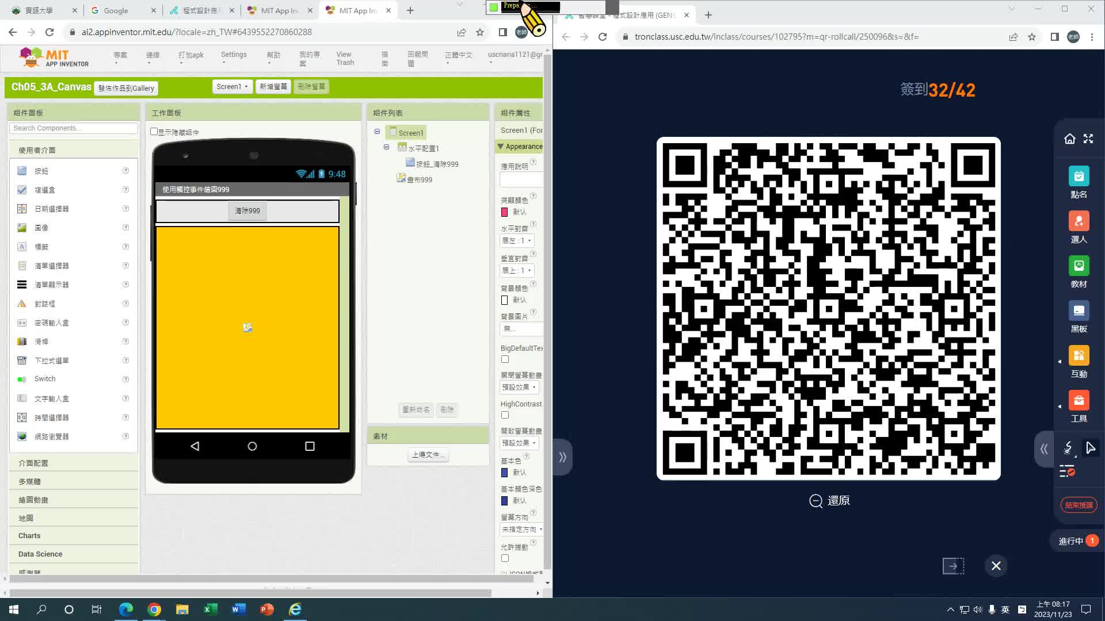
Task: Click the home icon in TronClass sidebar
Action: [1069, 139]
